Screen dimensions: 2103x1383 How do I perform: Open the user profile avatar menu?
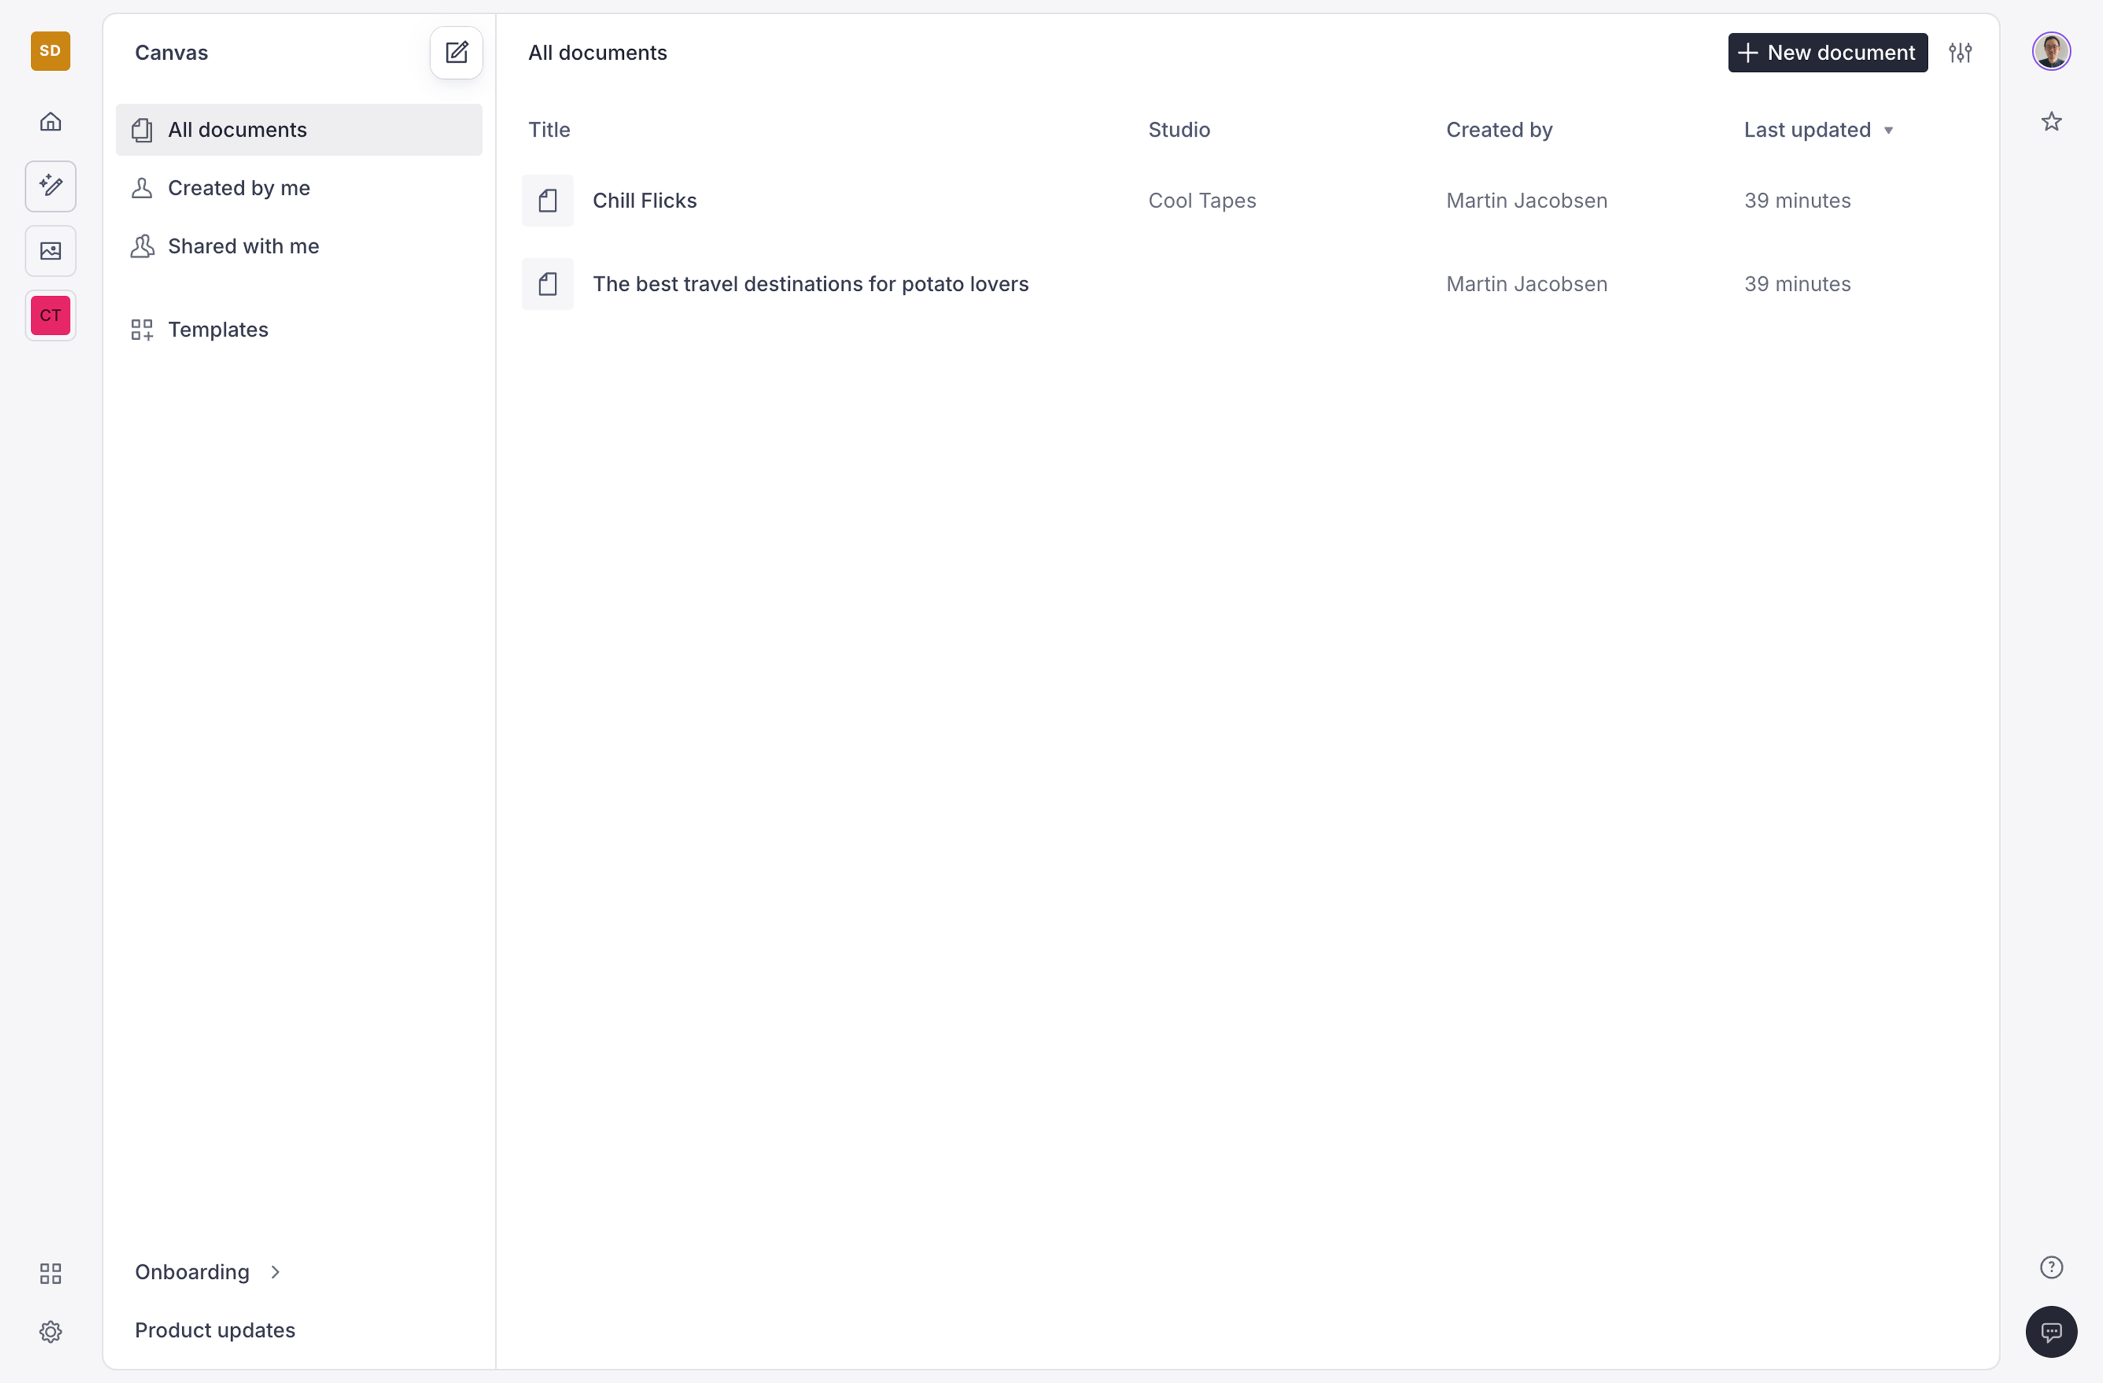click(x=2051, y=51)
